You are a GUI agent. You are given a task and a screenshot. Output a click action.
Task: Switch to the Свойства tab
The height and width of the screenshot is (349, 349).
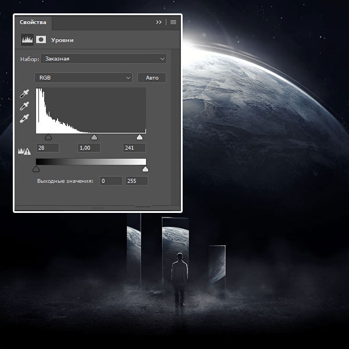click(x=33, y=22)
